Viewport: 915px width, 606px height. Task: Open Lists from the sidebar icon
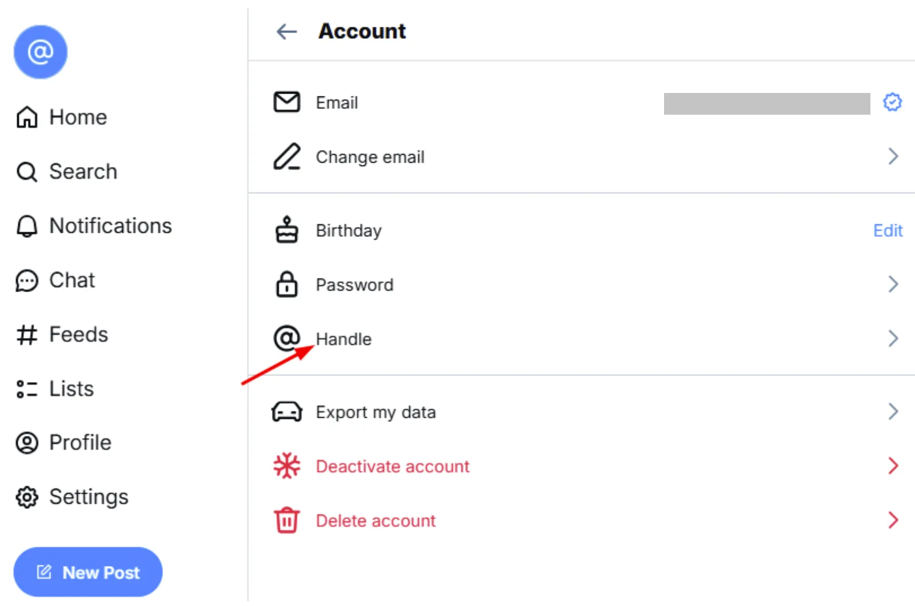coord(26,389)
